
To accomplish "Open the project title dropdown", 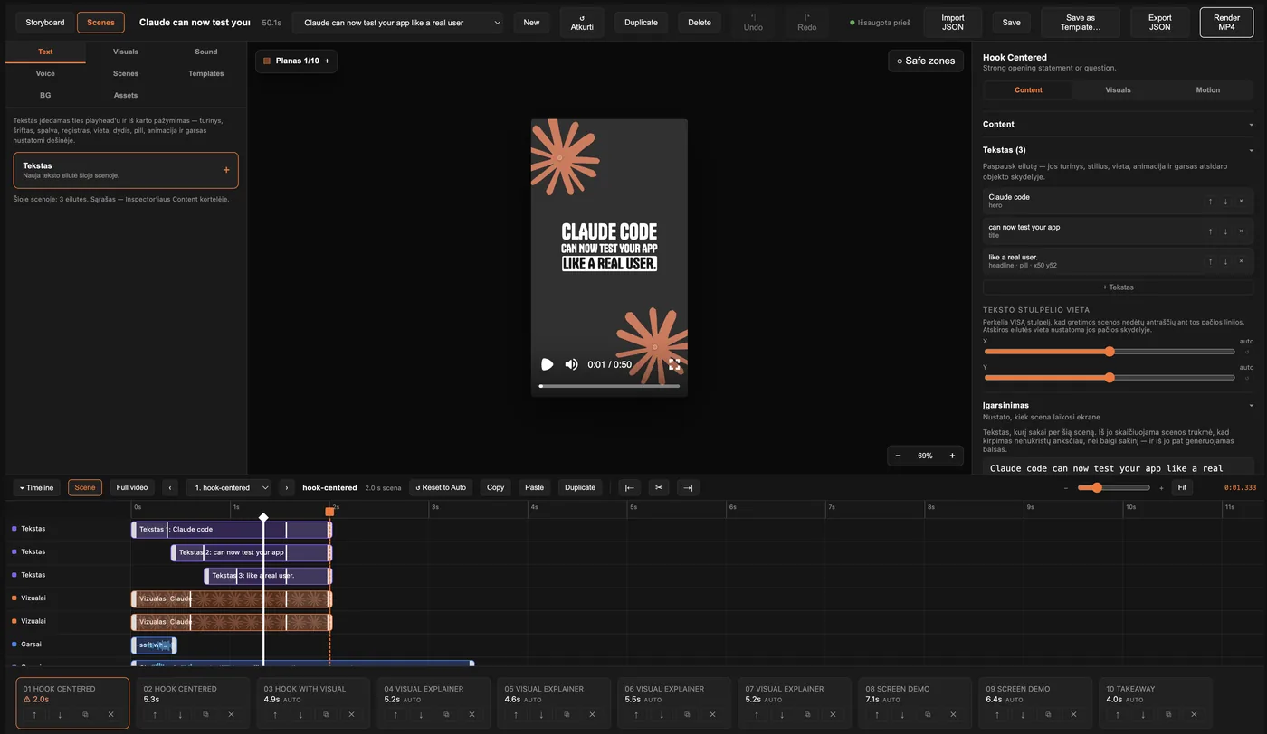I will coord(397,23).
